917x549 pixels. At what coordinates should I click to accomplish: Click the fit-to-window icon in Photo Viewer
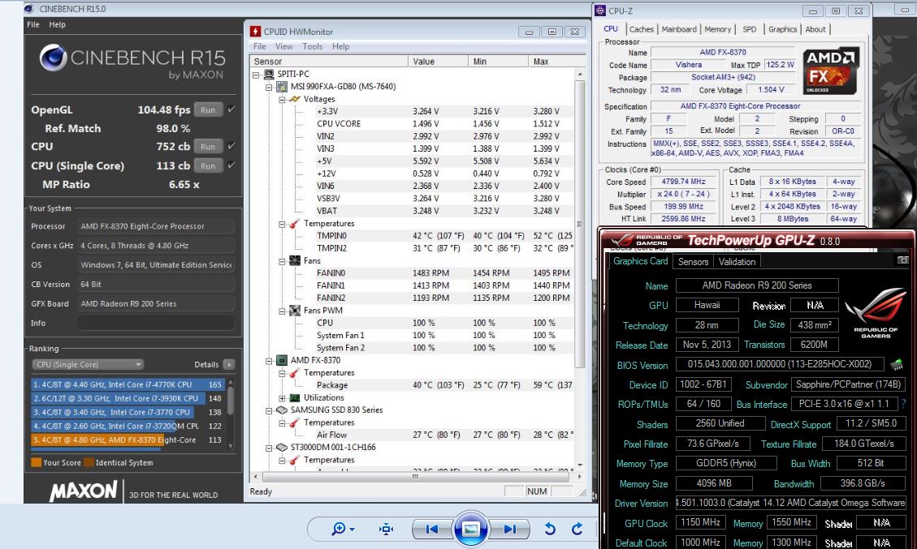tap(386, 530)
